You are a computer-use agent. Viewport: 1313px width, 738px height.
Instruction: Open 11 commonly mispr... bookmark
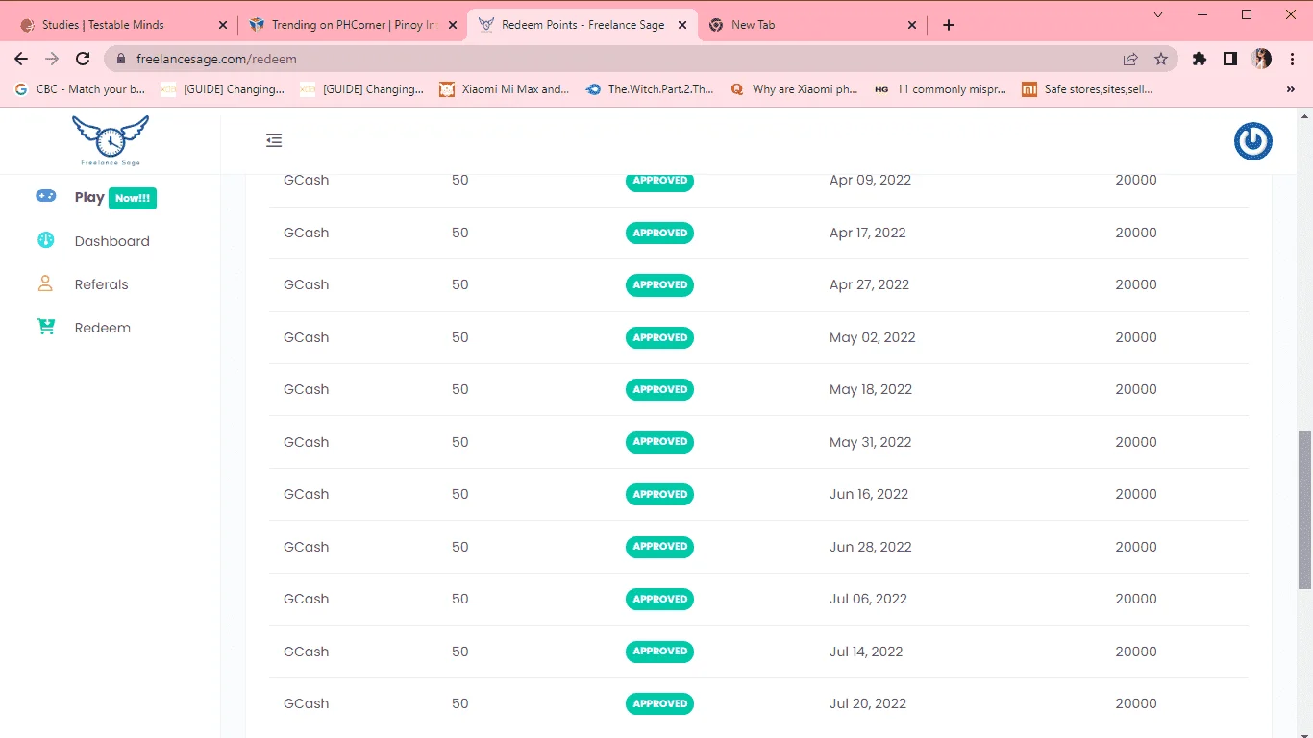point(940,89)
